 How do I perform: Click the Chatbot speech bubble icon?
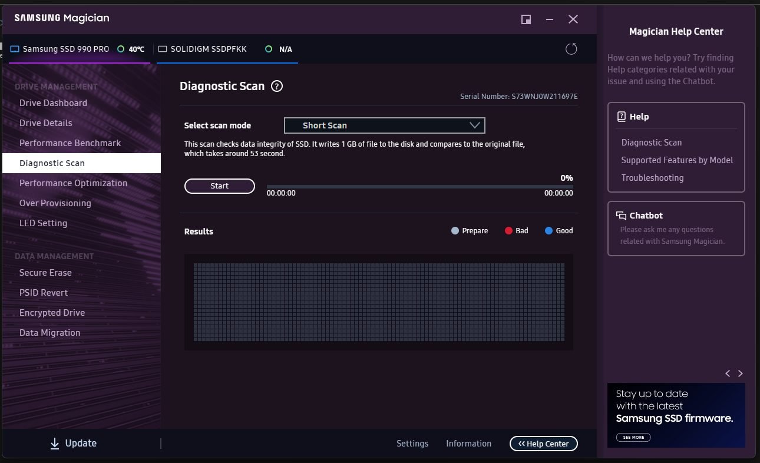(x=621, y=216)
